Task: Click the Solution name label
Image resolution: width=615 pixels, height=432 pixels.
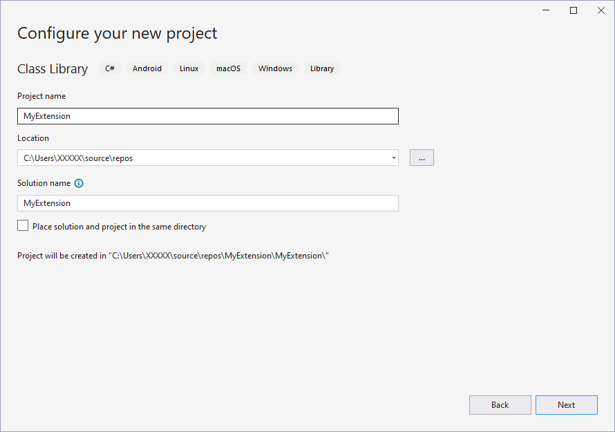Action: (44, 183)
